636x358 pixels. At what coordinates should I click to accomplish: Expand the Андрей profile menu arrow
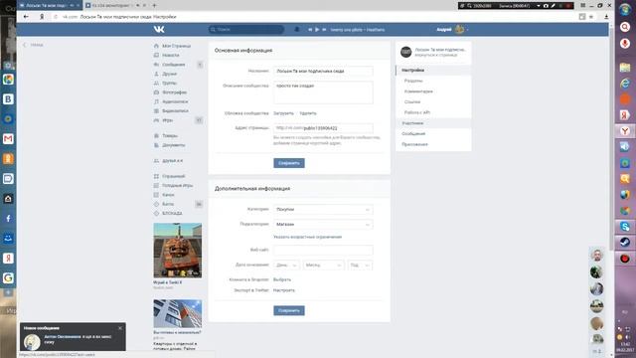[467, 30]
